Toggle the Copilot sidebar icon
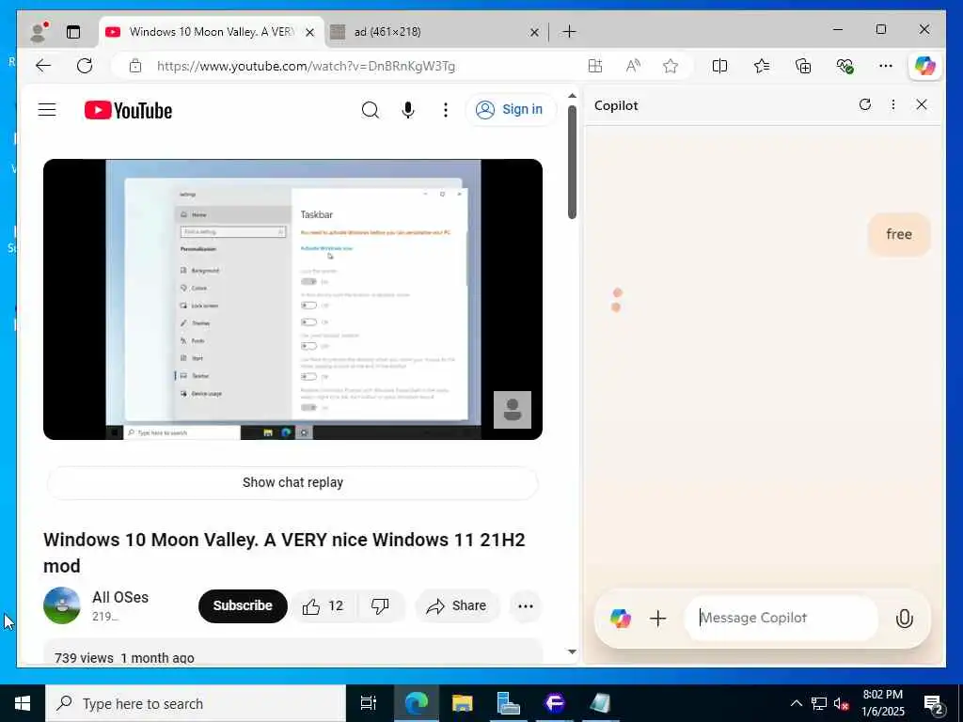The height and width of the screenshot is (722, 963). click(925, 65)
